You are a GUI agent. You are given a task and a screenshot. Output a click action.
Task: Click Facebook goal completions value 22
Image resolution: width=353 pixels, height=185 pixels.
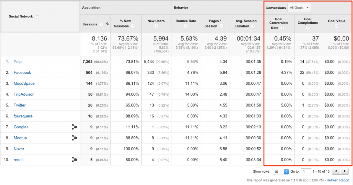pos(302,72)
